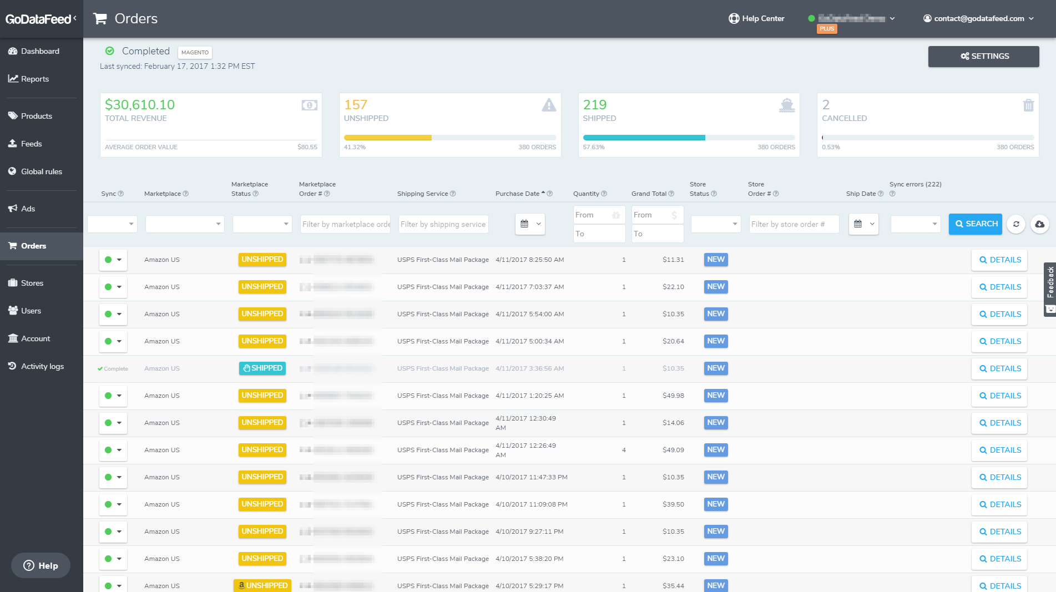Toggle sync status for the $22.10 order
Screen dimensions: 1056x592
113,287
